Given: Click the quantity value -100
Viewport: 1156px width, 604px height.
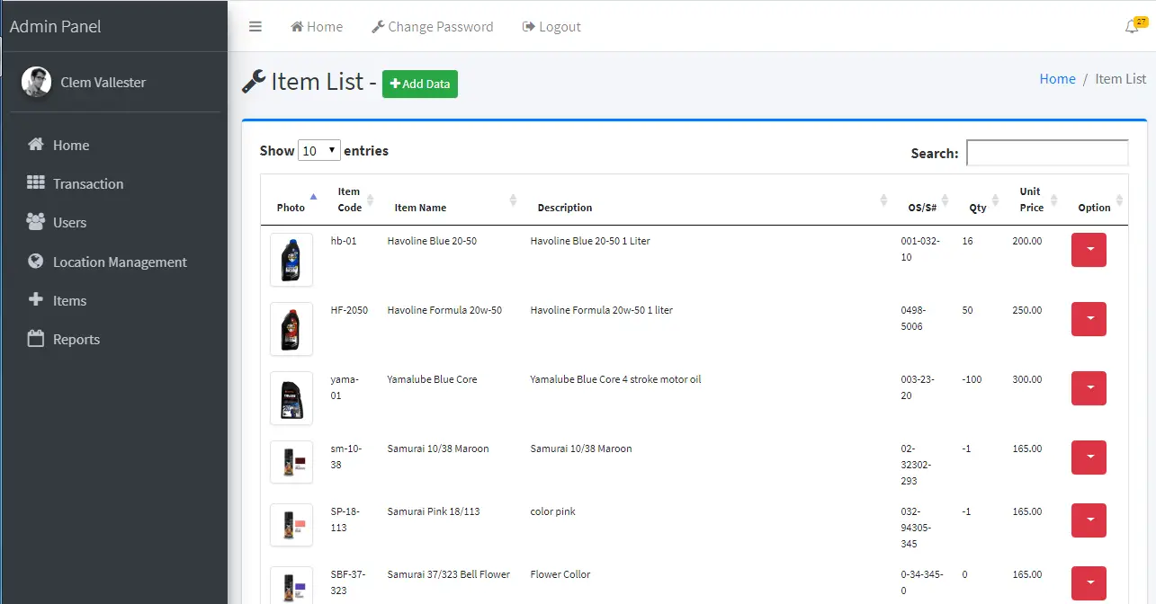Looking at the screenshot, I should [972, 379].
